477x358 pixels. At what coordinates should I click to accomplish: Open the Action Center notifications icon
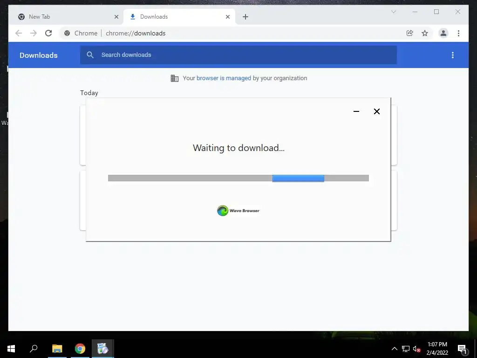(x=462, y=349)
